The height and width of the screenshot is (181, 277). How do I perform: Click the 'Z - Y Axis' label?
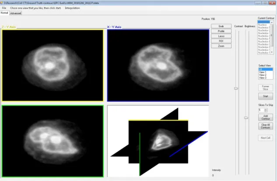click(9, 27)
